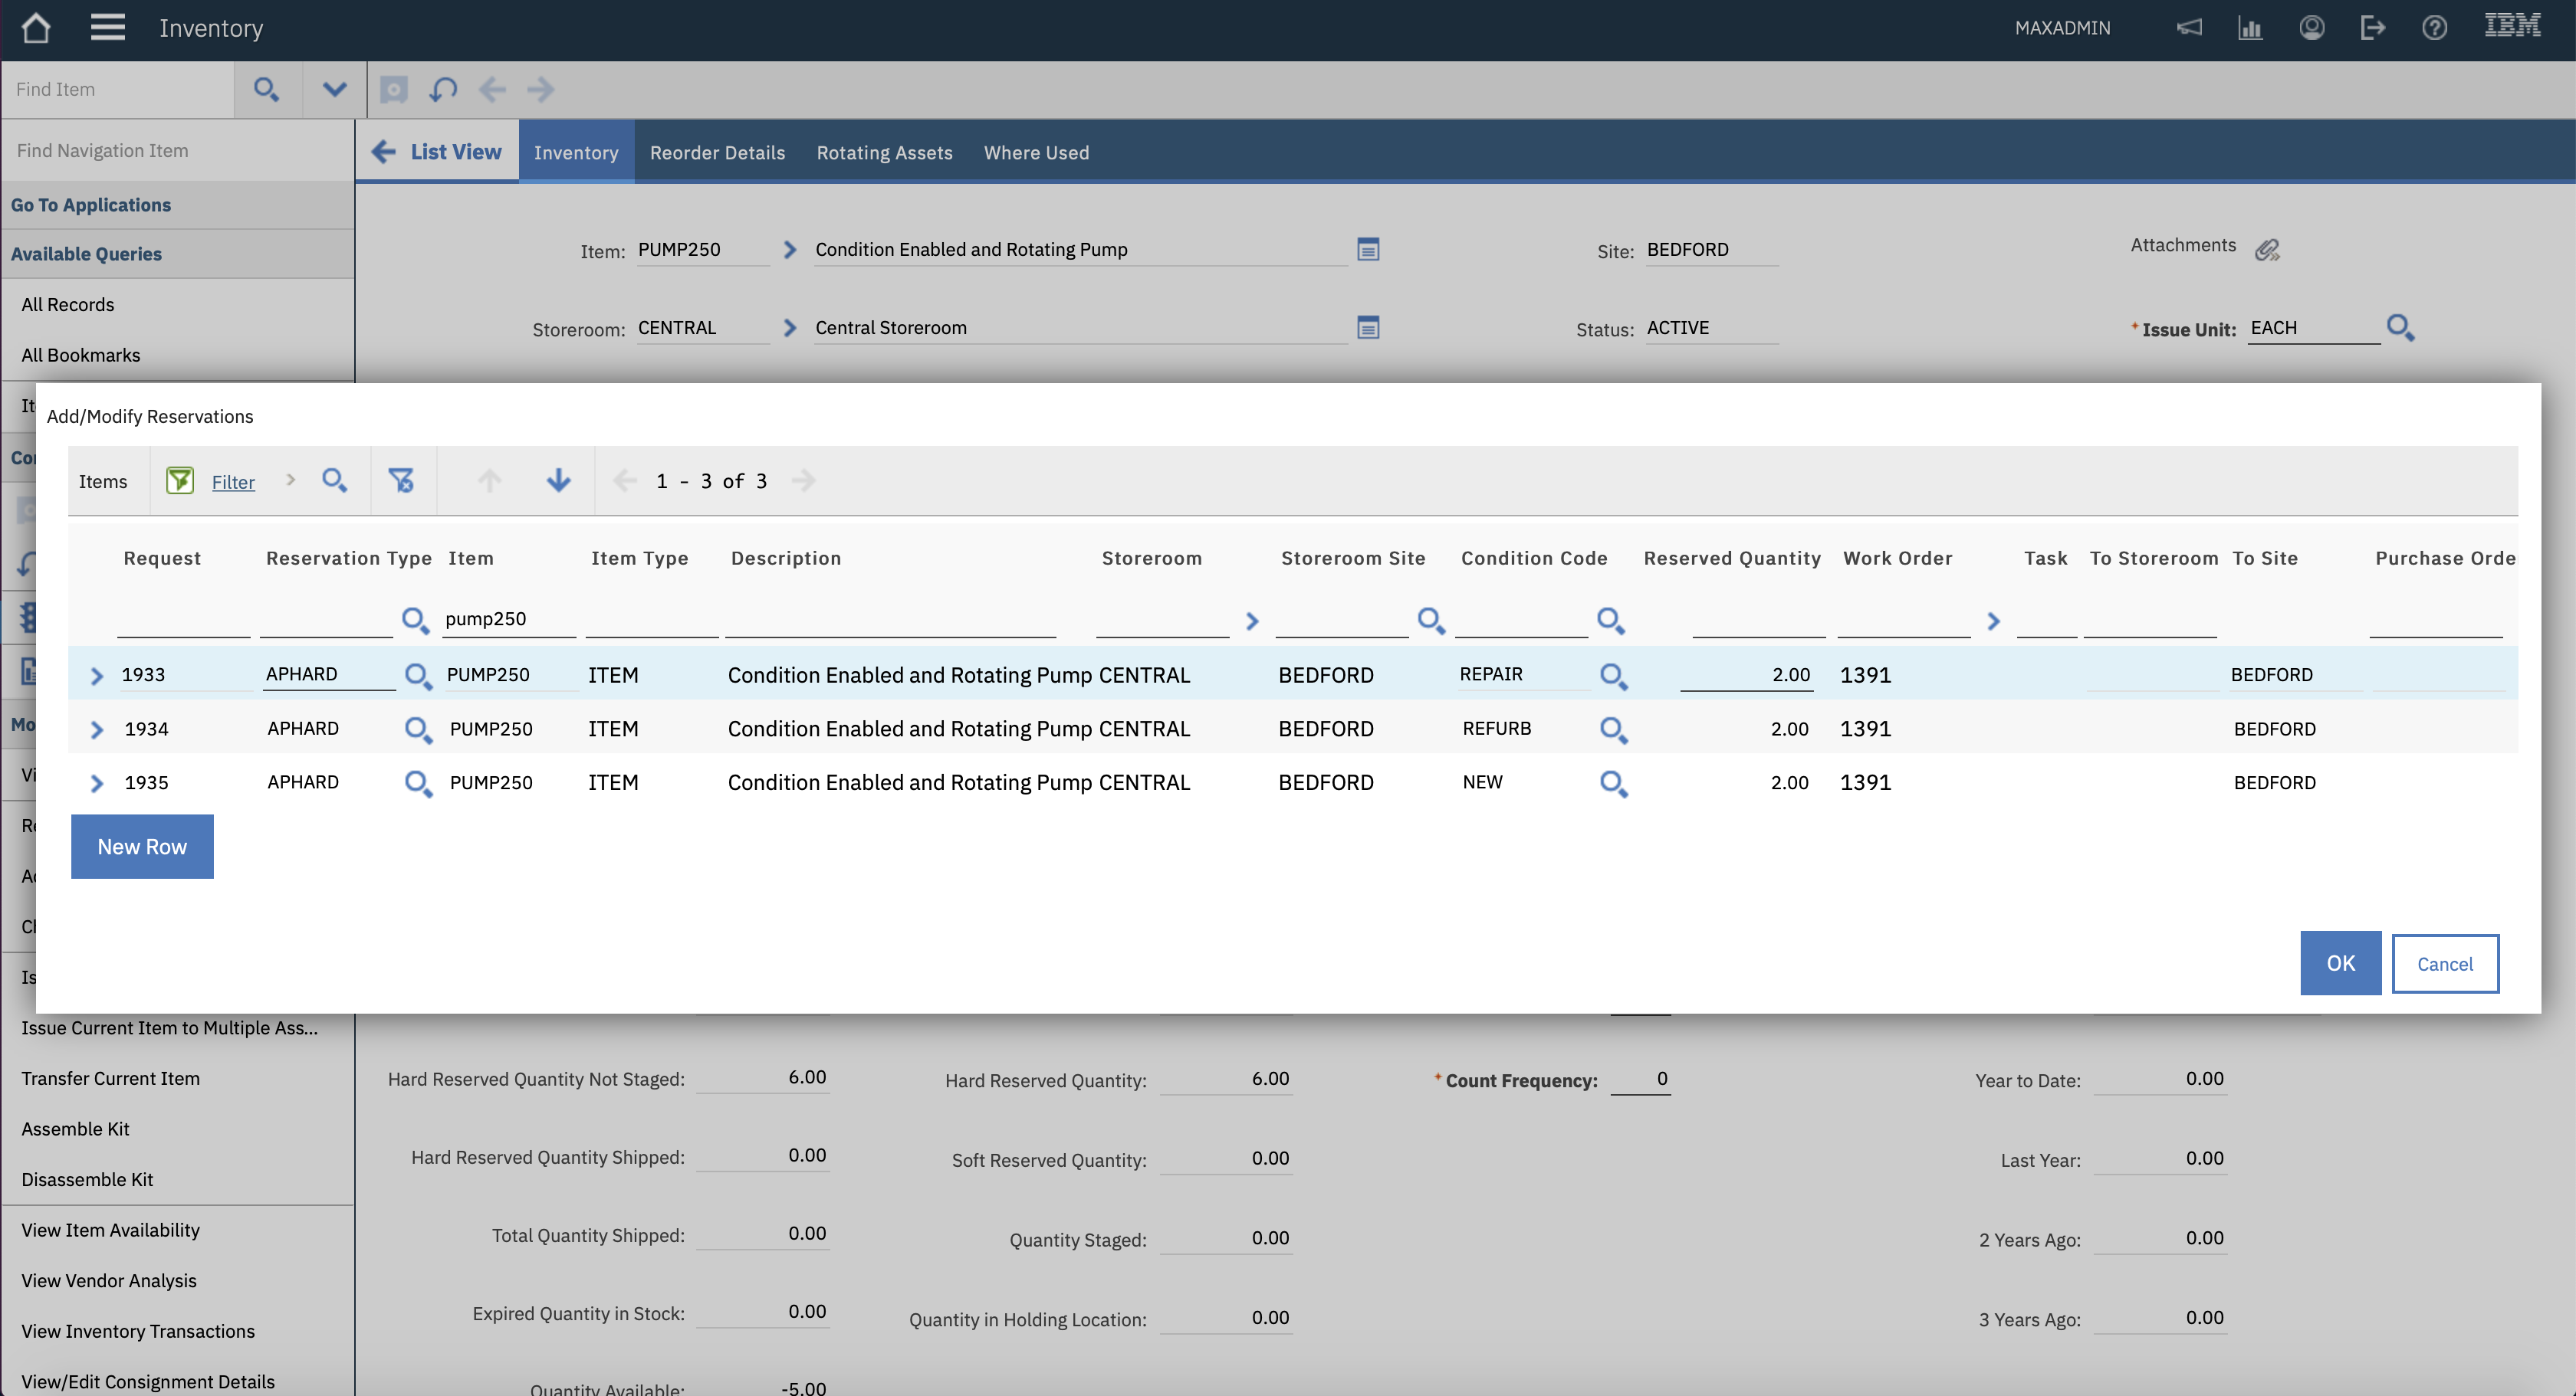
Task: Open the reports bar chart icon
Action: tap(2250, 28)
